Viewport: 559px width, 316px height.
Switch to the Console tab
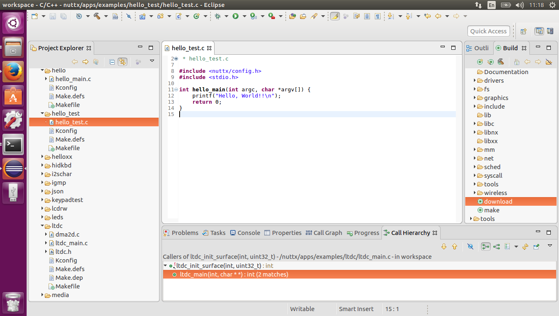pyautogui.click(x=245, y=233)
